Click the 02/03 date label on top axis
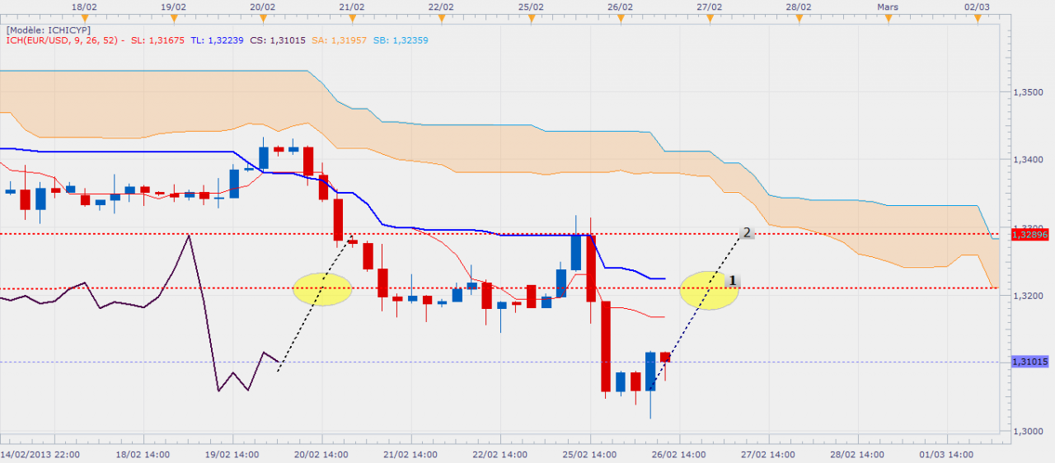 [x=977, y=7]
